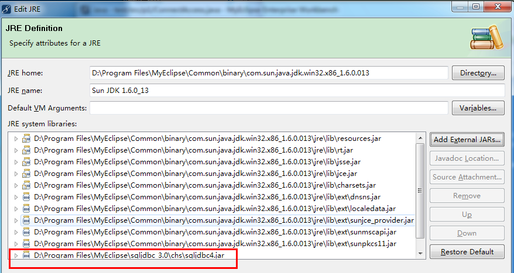Click the jar icon for charsets.jar
This screenshot has height=273, width=514.
[26, 185]
